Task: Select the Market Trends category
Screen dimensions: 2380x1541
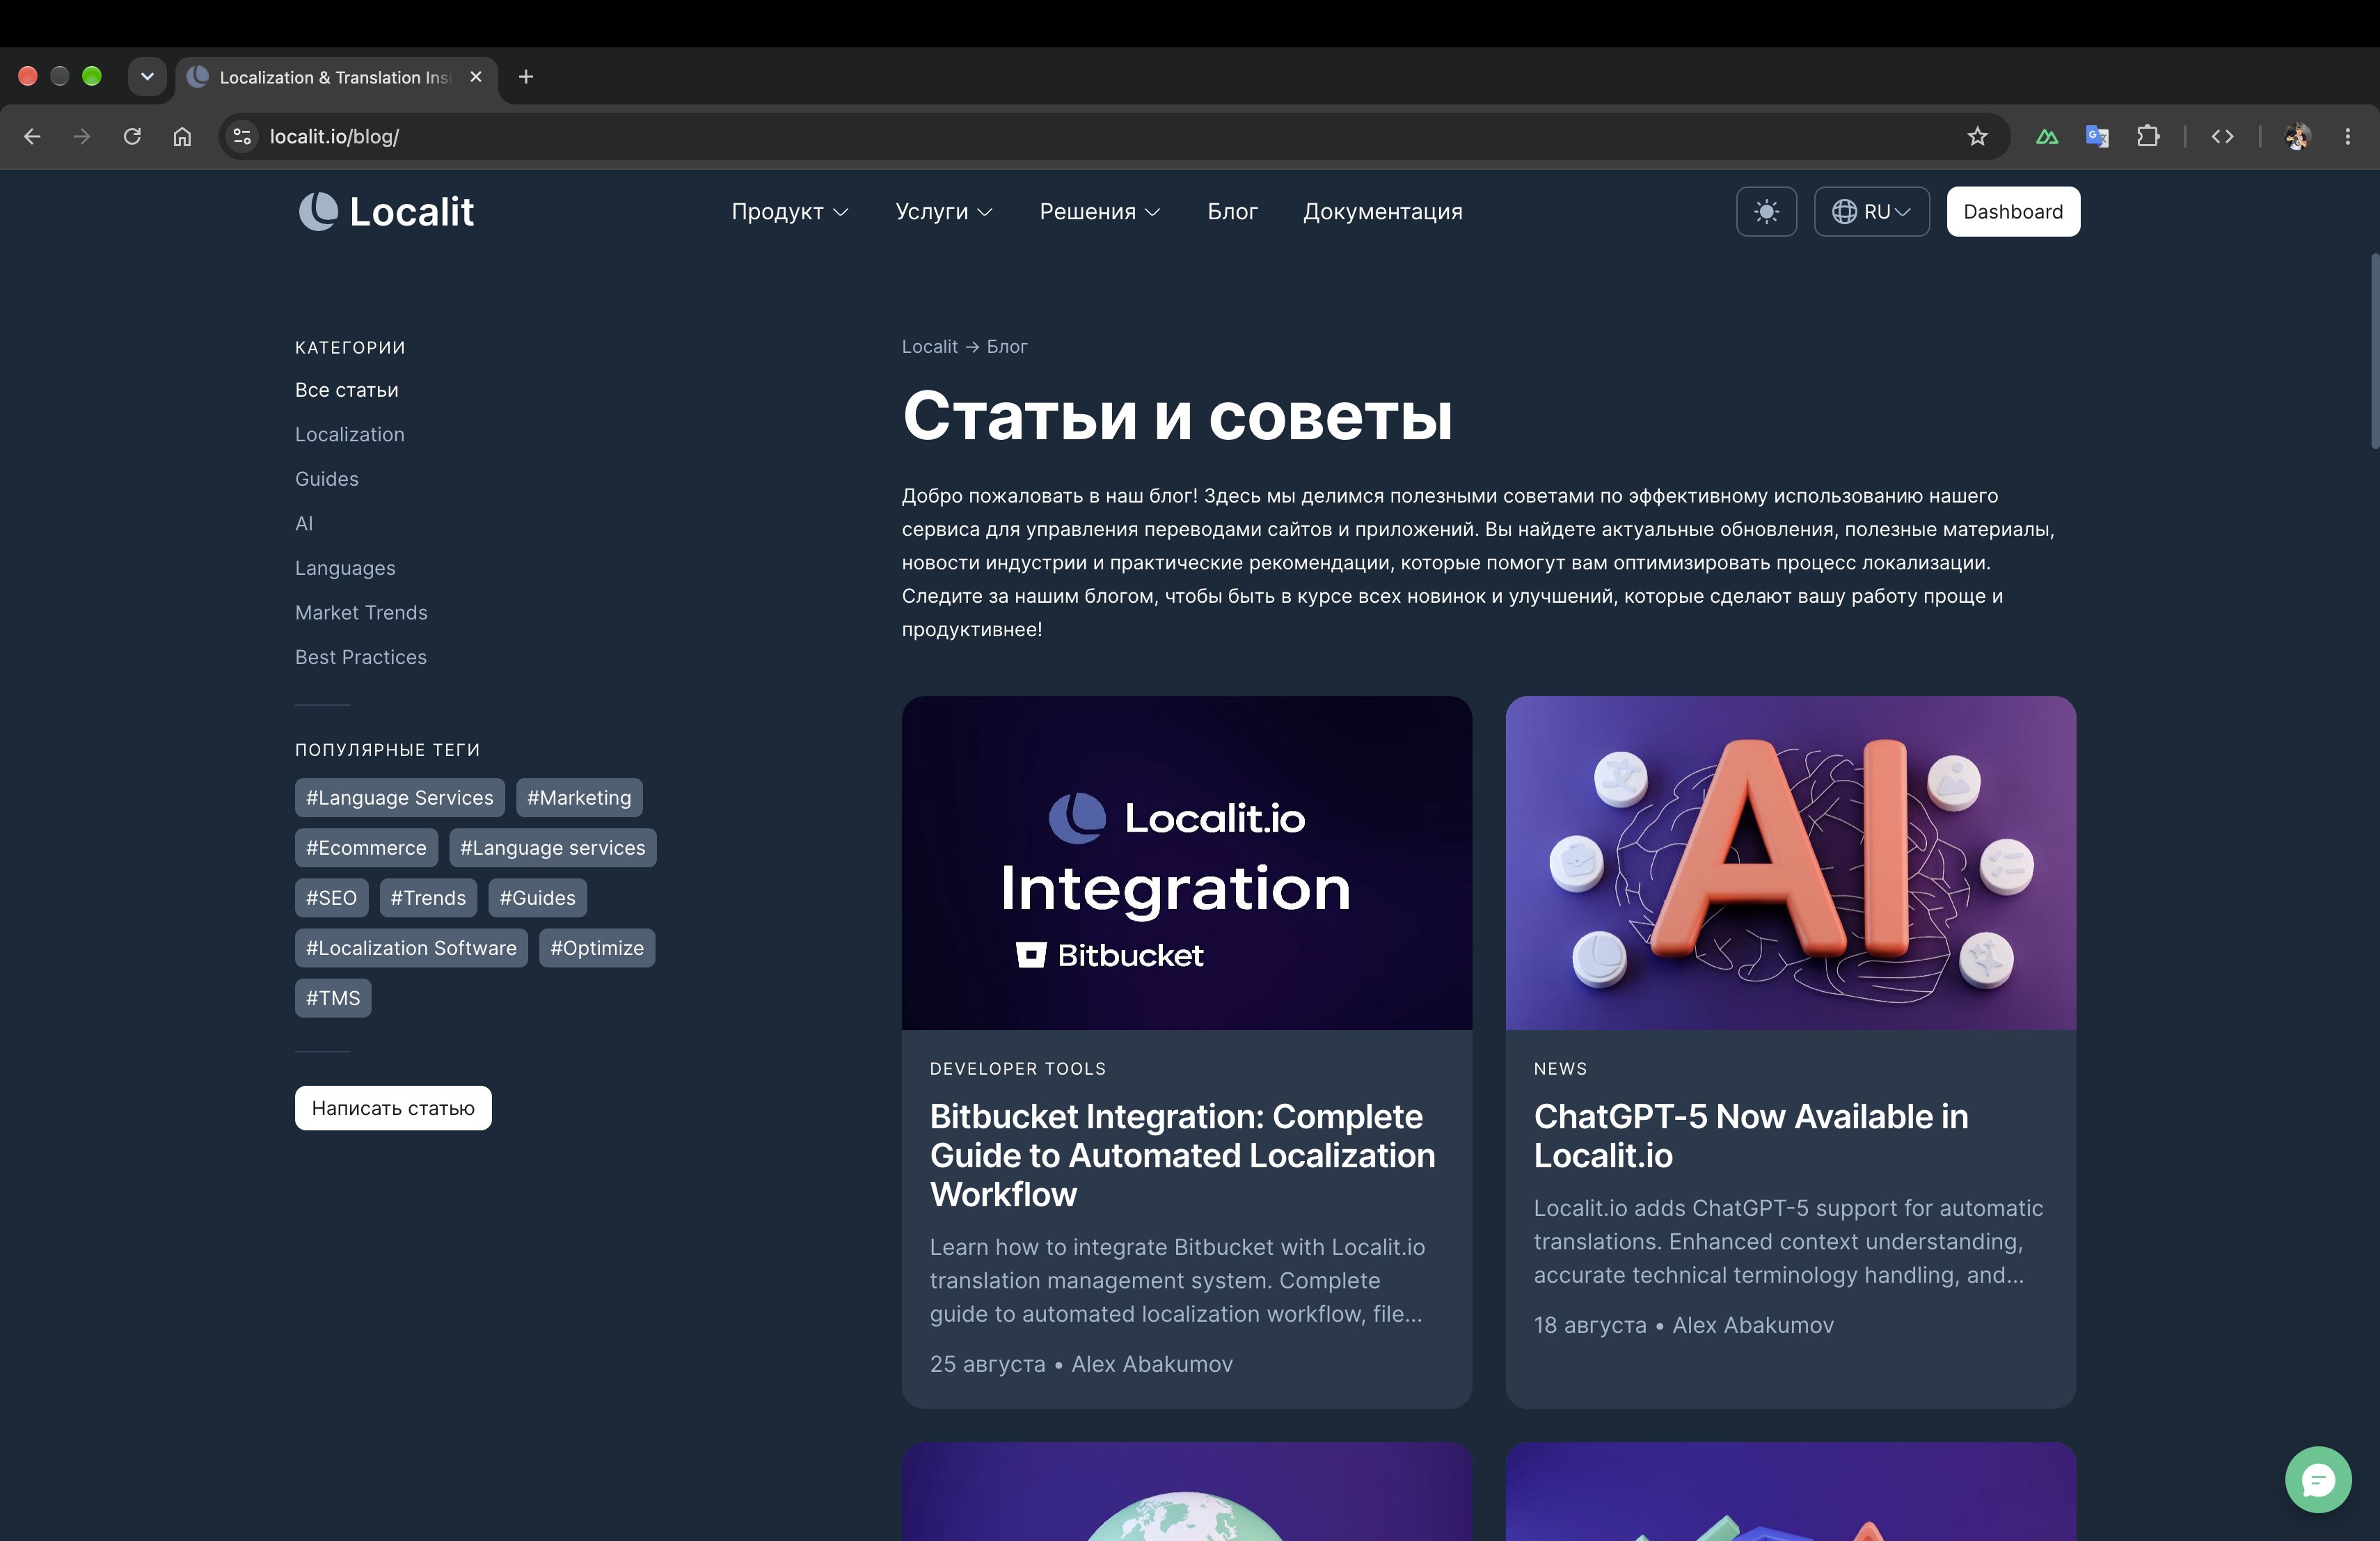Action: pos(361,612)
